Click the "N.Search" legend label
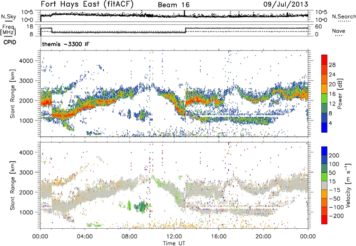 point(344,16)
